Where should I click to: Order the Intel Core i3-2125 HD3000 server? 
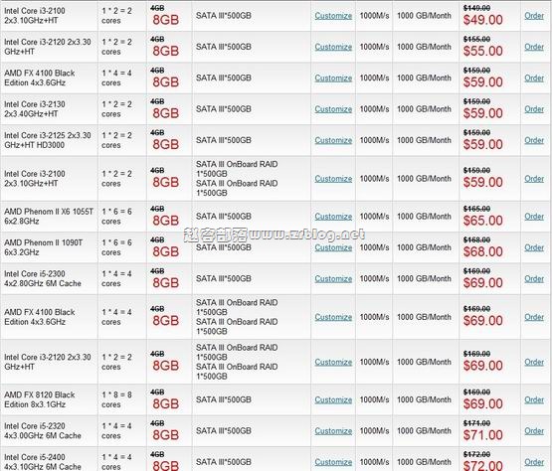(534, 140)
